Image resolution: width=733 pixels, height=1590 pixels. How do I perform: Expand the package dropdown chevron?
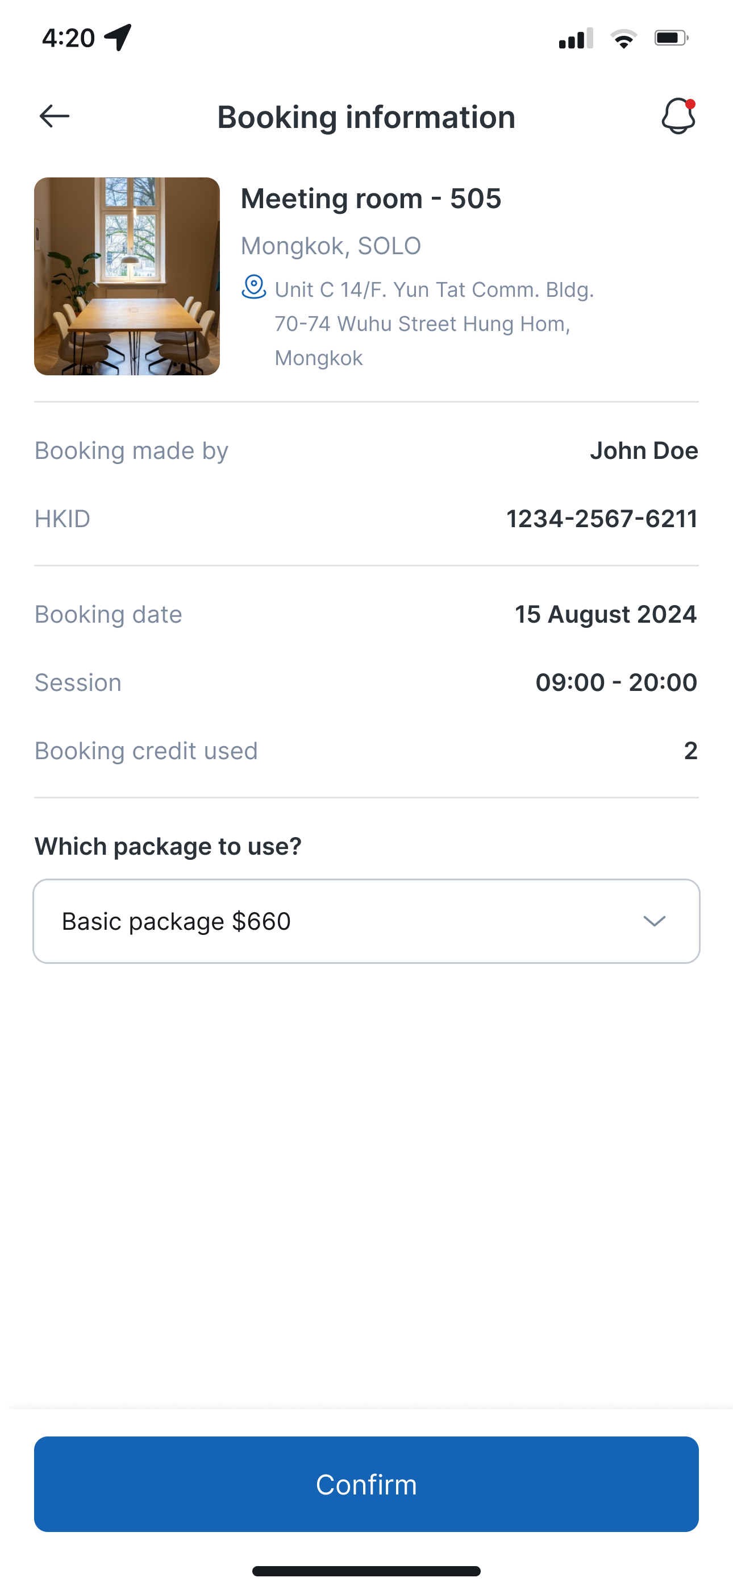654,921
